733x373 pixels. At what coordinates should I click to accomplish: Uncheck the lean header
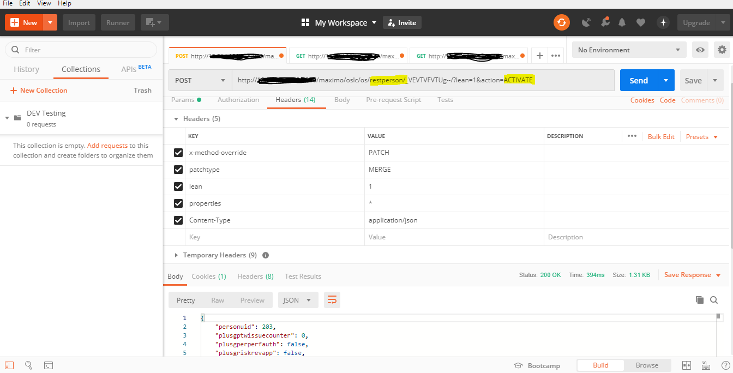[x=178, y=186]
